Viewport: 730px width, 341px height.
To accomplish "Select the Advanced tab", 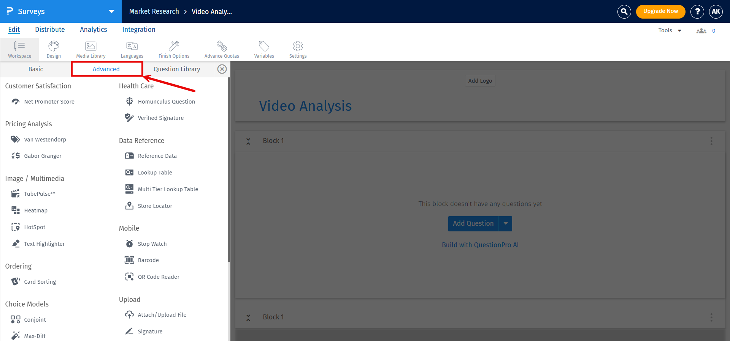I will coord(106,69).
